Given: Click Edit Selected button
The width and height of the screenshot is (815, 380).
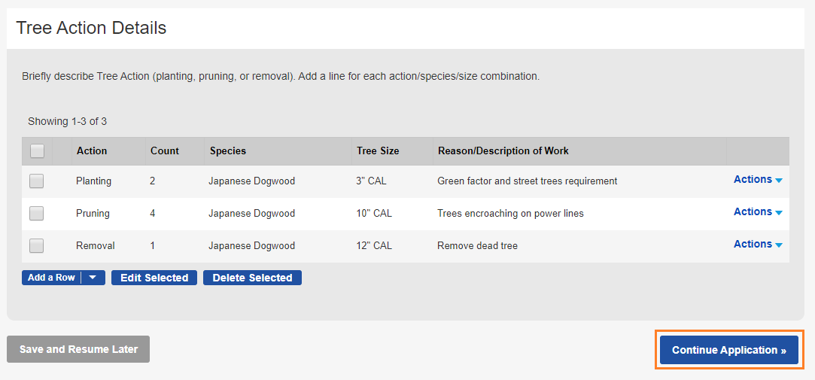Looking at the screenshot, I should point(154,278).
